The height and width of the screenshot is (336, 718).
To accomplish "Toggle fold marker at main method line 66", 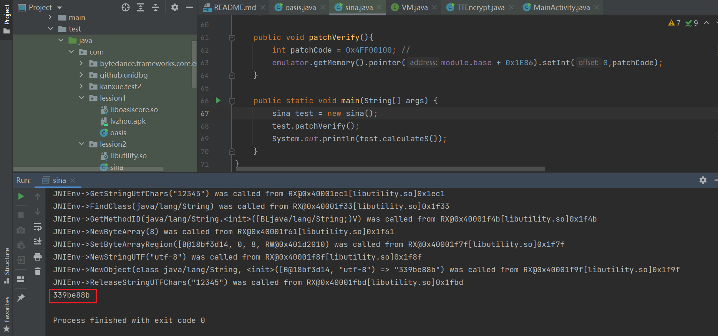I will [232, 101].
